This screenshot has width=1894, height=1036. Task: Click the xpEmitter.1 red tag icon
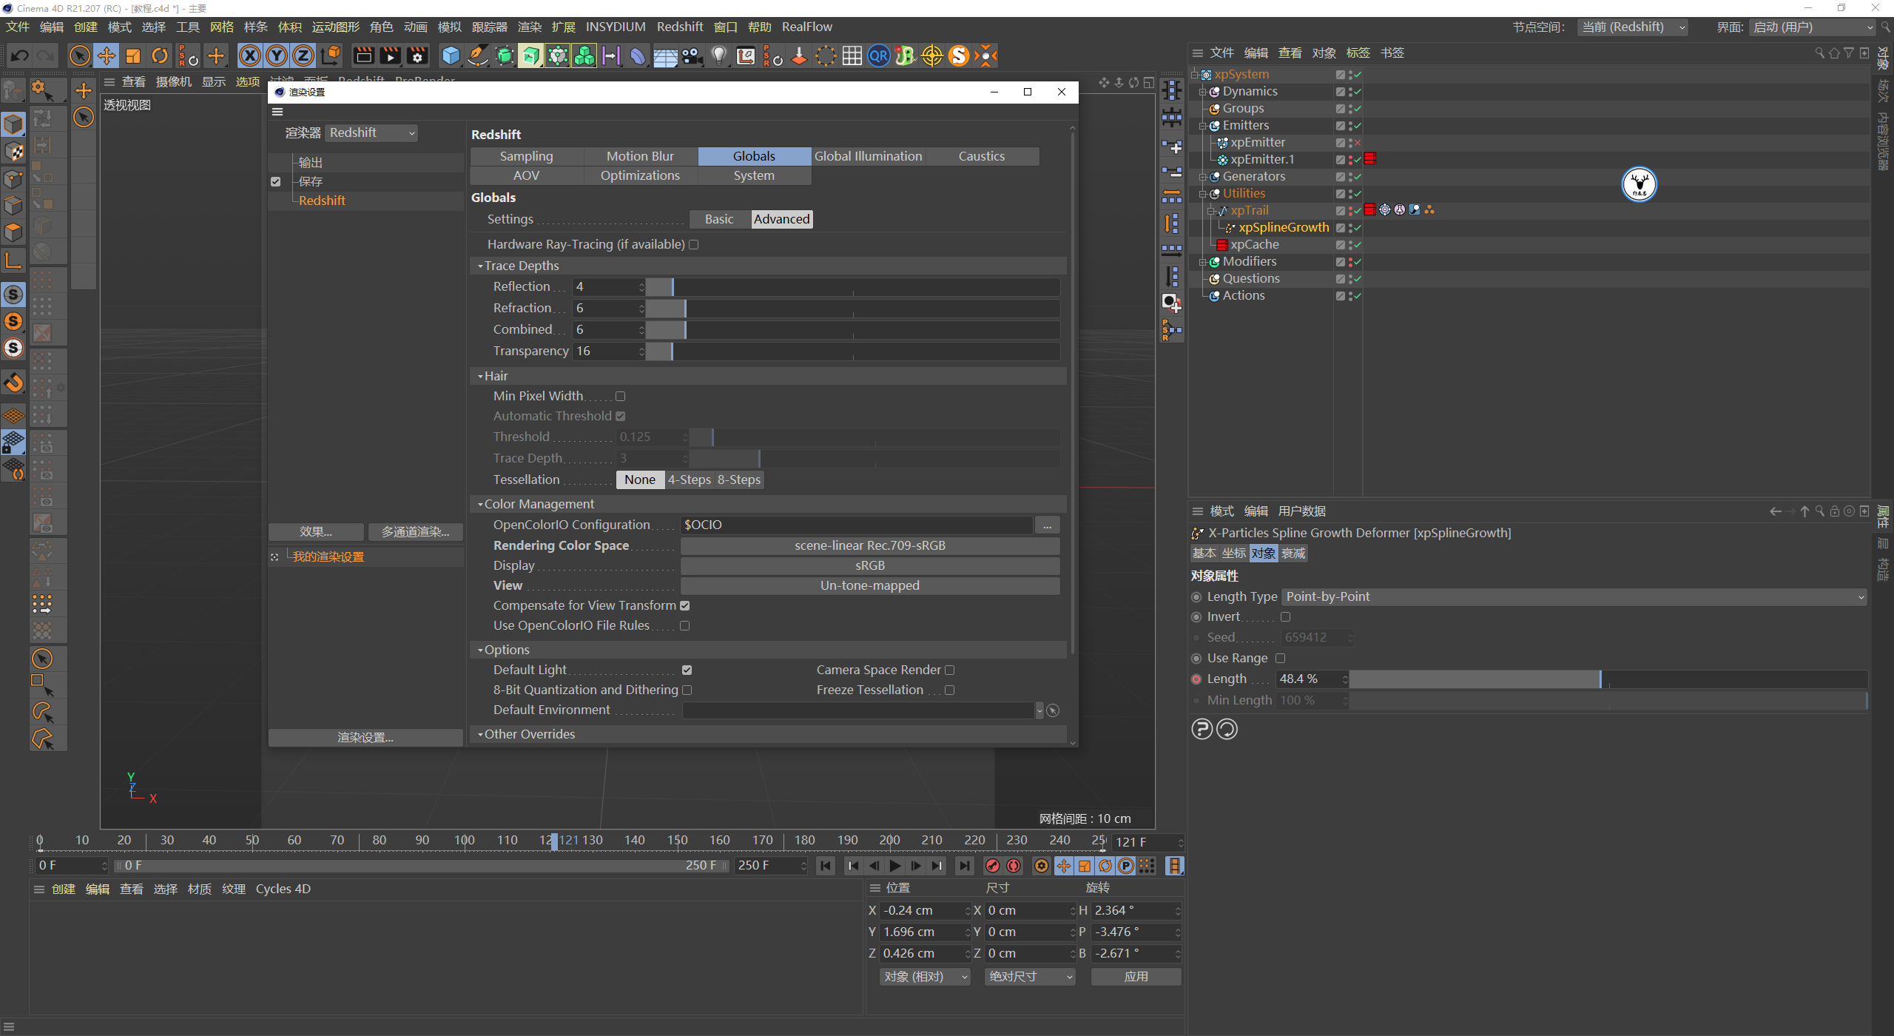[1370, 159]
